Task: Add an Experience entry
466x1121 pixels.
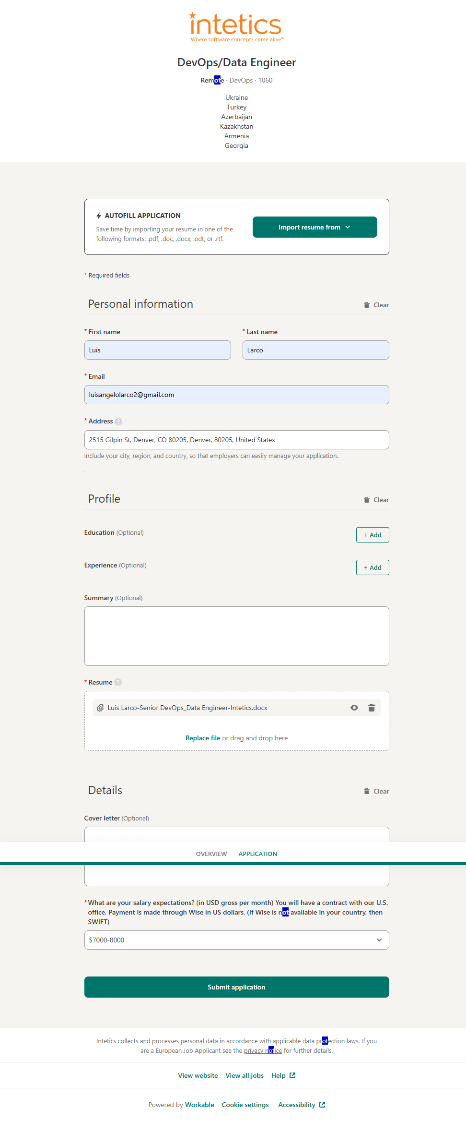Action: click(x=373, y=567)
